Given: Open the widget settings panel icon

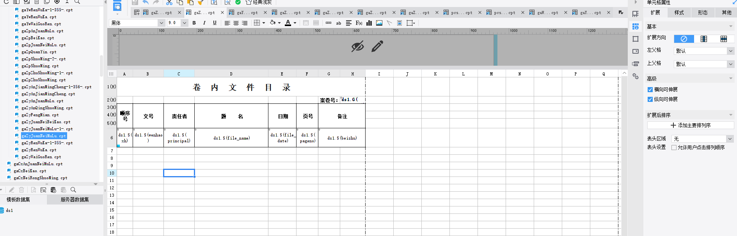Looking at the screenshot, I should pos(636,51).
